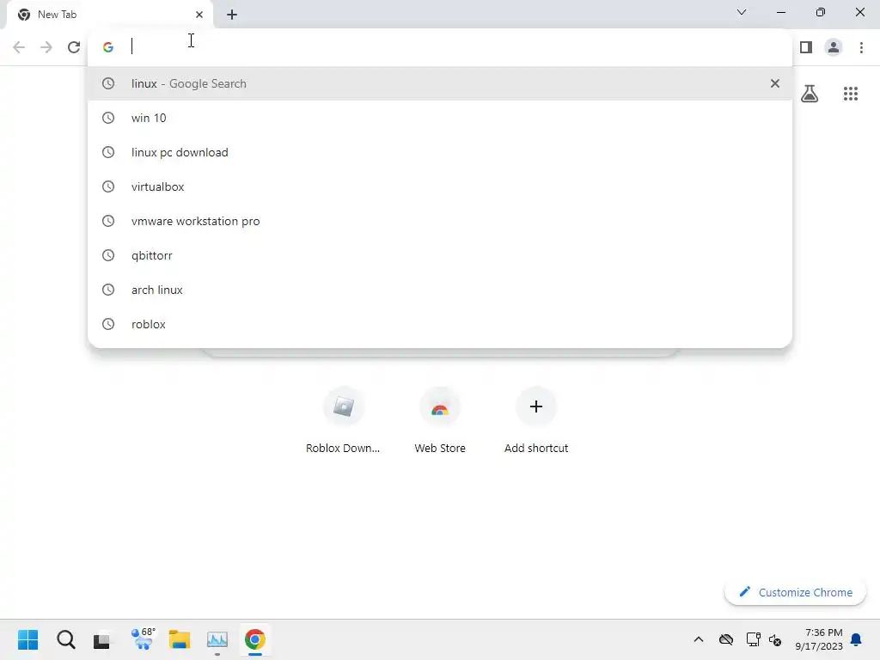Show hidden system tray icons
Image resolution: width=880 pixels, height=660 pixels.
click(x=698, y=639)
